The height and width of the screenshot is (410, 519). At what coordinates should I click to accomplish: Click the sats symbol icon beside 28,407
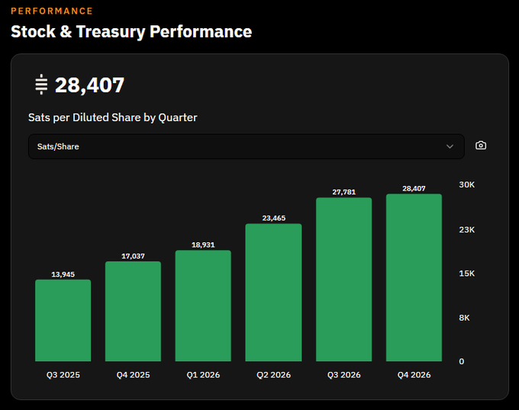(41, 85)
